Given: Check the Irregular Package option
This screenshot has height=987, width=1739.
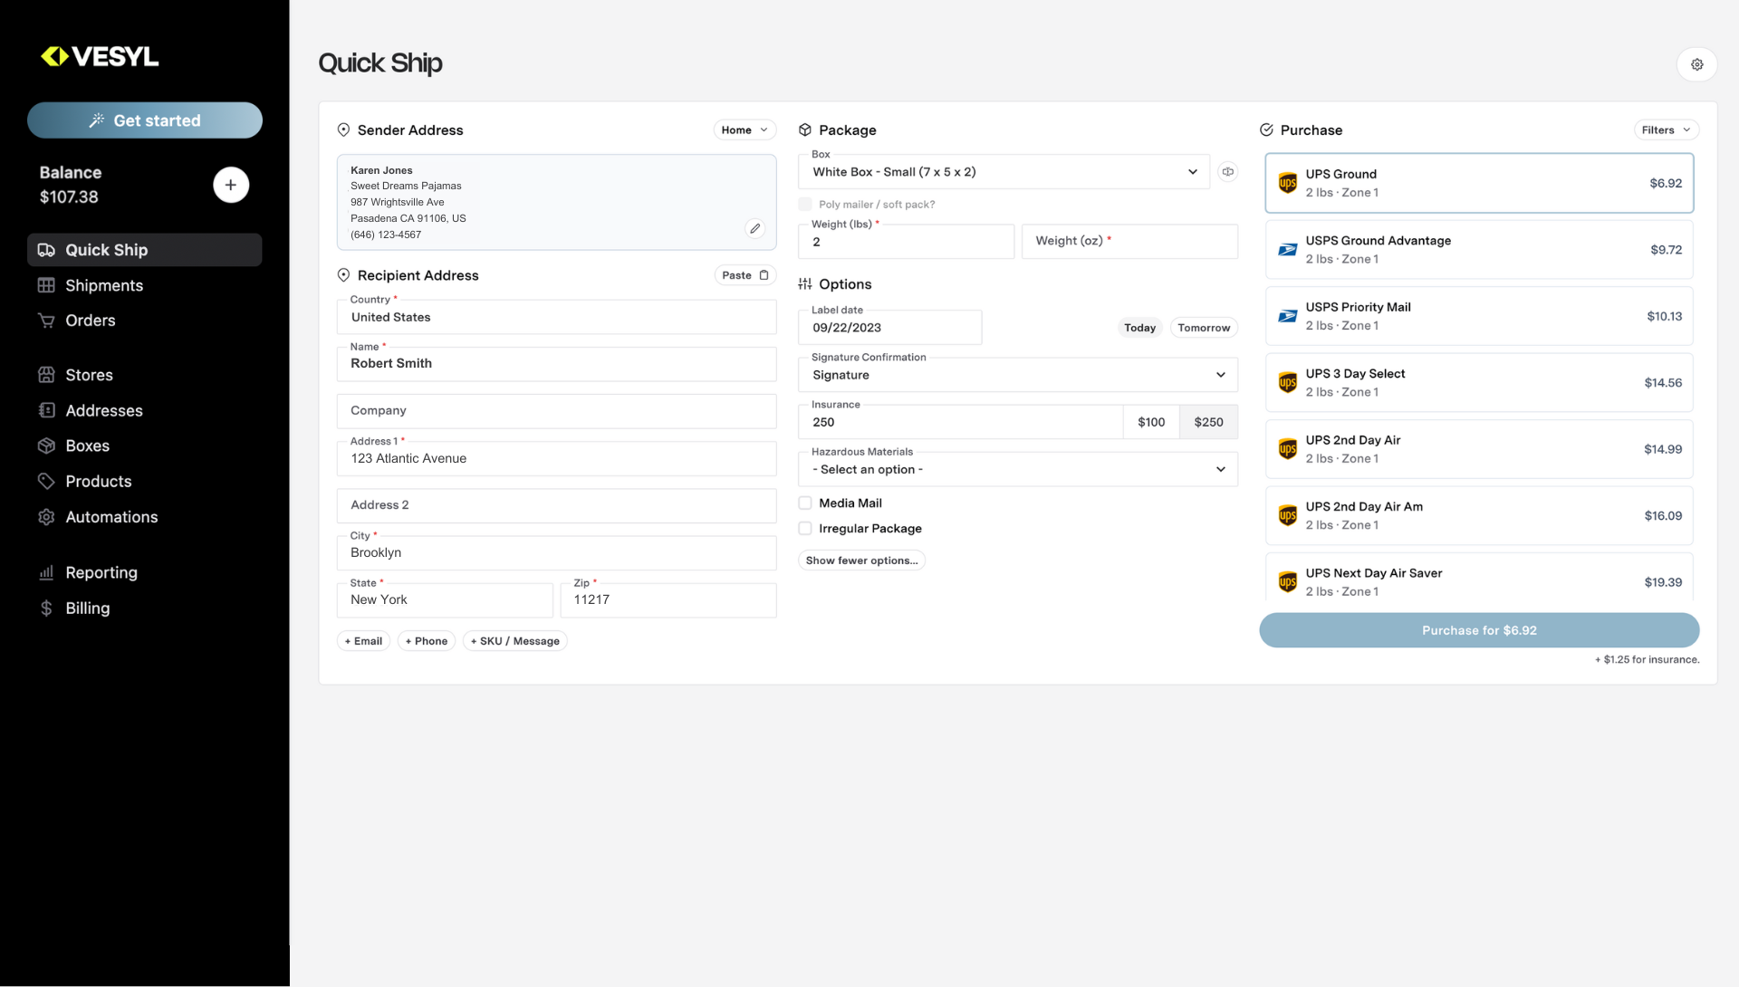Looking at the screenshot, I should click(804, 528).
